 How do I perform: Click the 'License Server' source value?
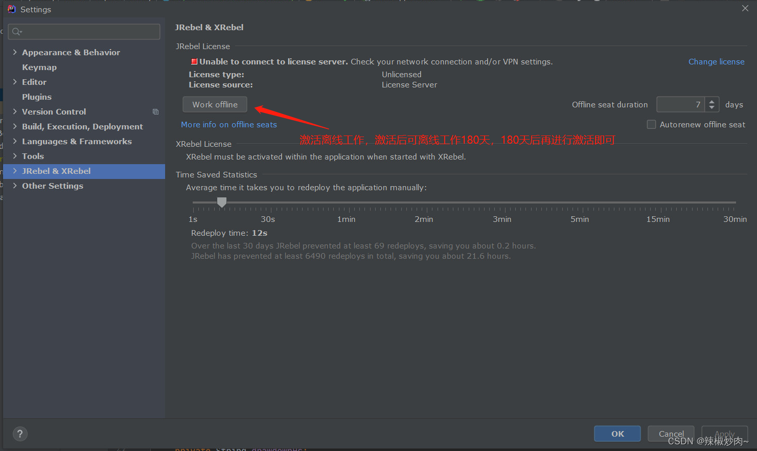[x=409, y=84]
